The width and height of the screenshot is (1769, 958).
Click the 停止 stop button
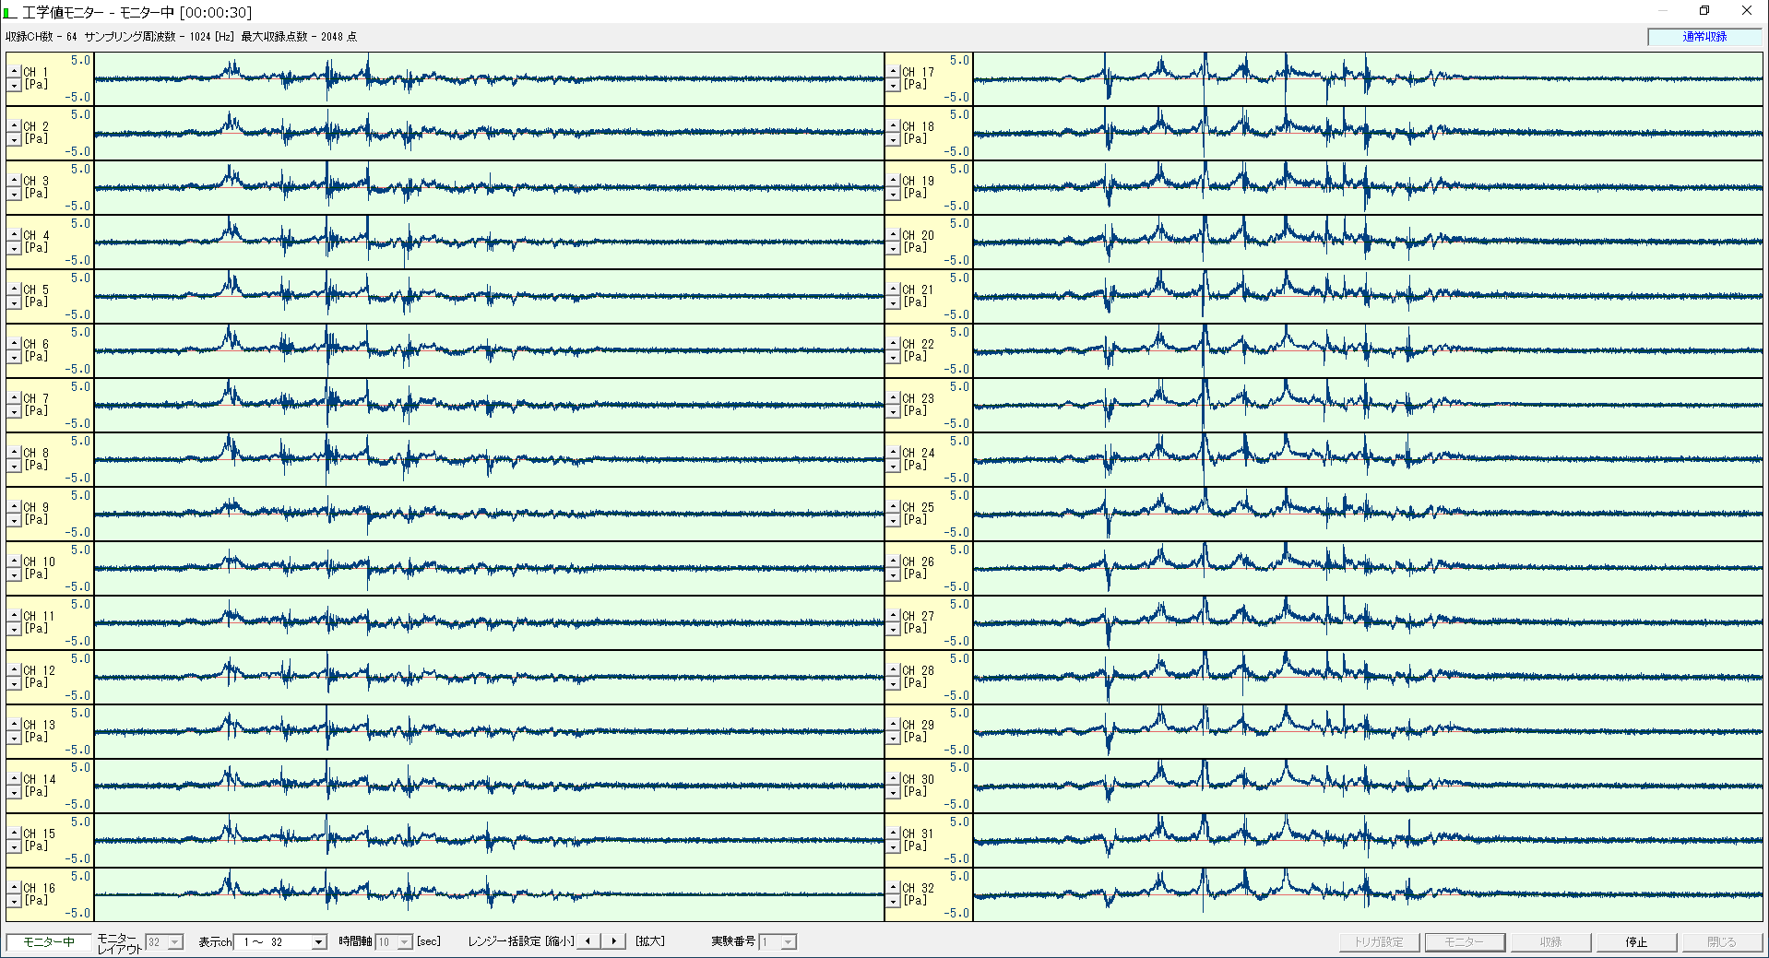coord(1635,942)
